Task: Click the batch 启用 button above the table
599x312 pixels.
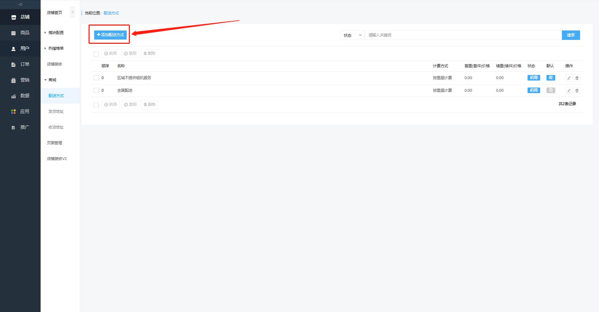Action: point(111,54)
